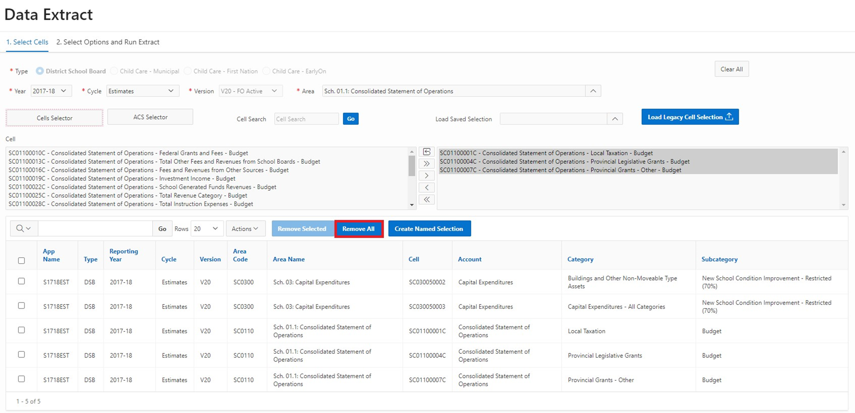
Task: Click into the Cell Search input field
Action: coord(306,119)
